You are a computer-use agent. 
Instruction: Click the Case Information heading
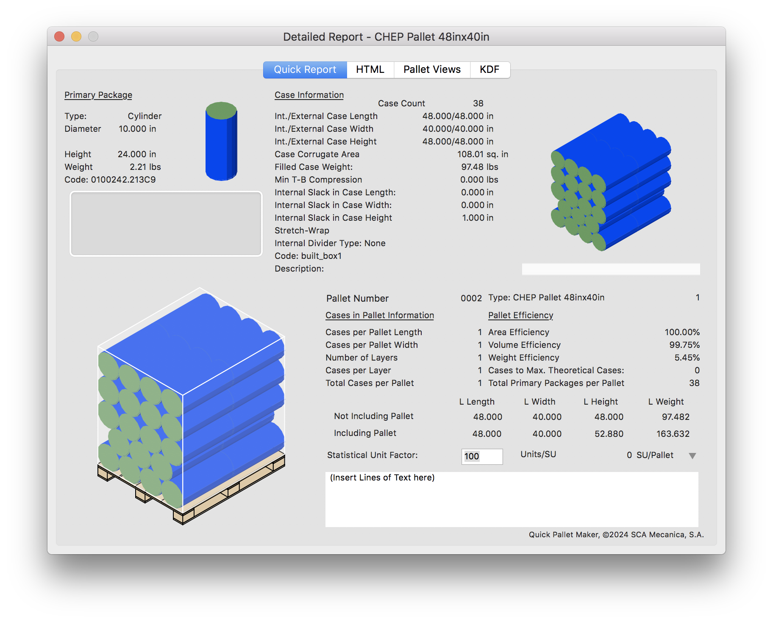(309, 95)
